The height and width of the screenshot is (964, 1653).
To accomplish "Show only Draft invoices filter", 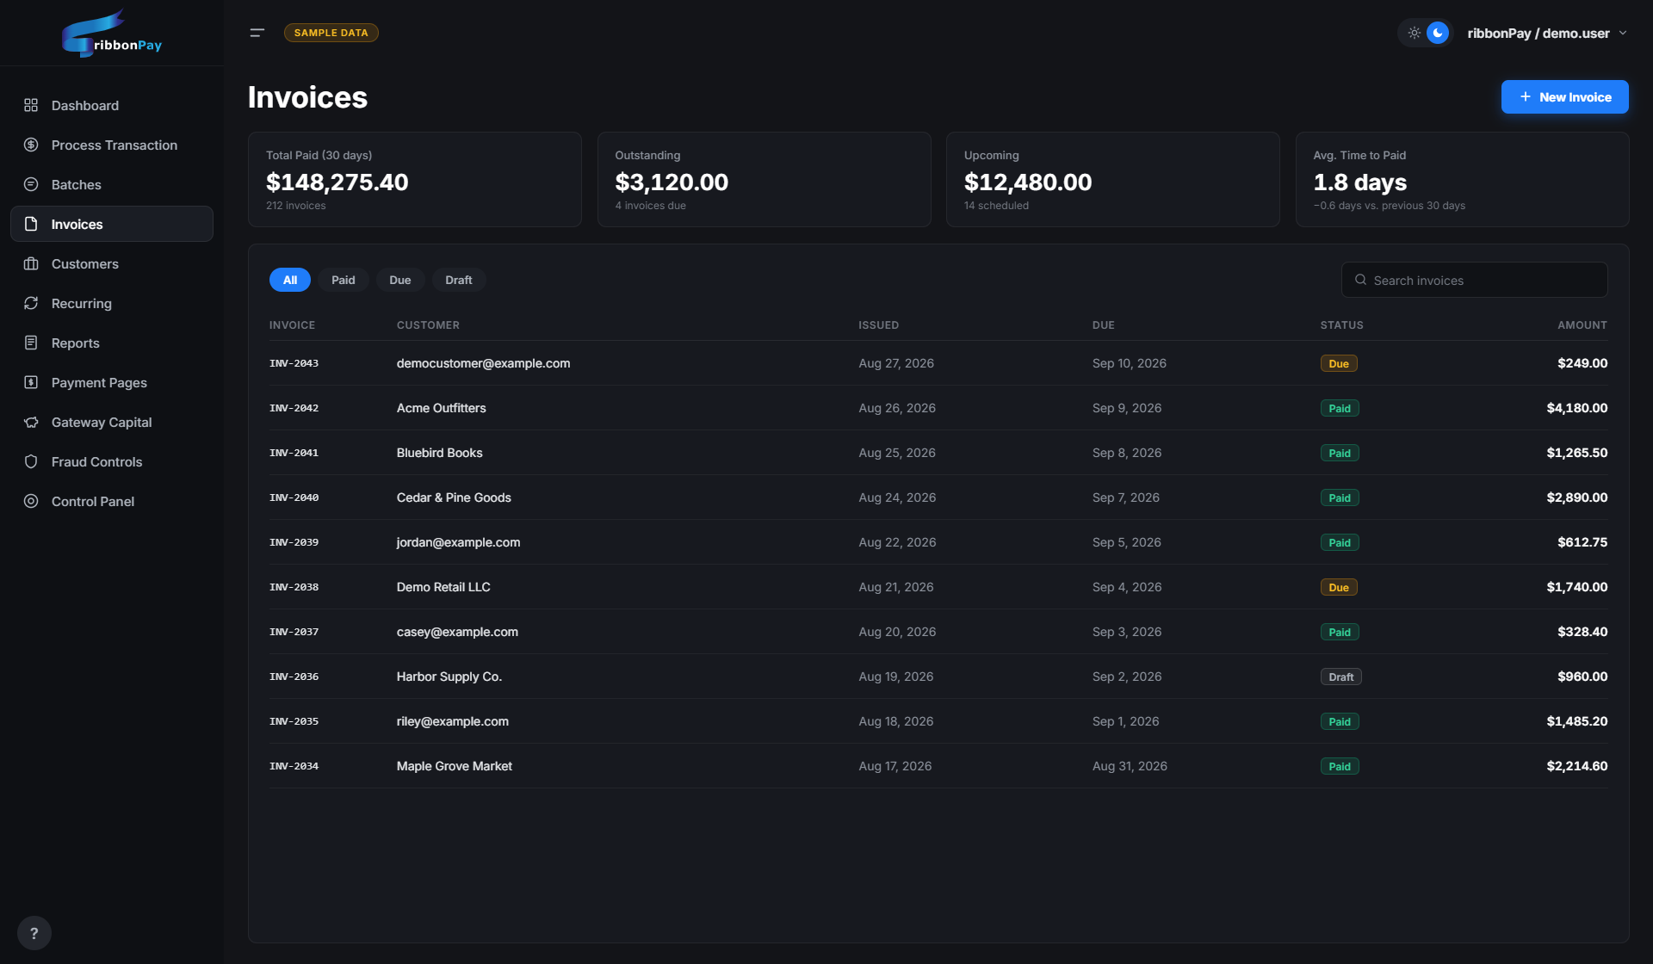I will 459,280.
